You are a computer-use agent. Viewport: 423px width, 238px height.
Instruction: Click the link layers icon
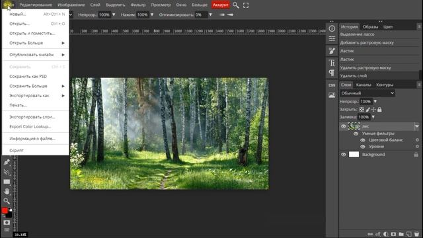point(370,234)
